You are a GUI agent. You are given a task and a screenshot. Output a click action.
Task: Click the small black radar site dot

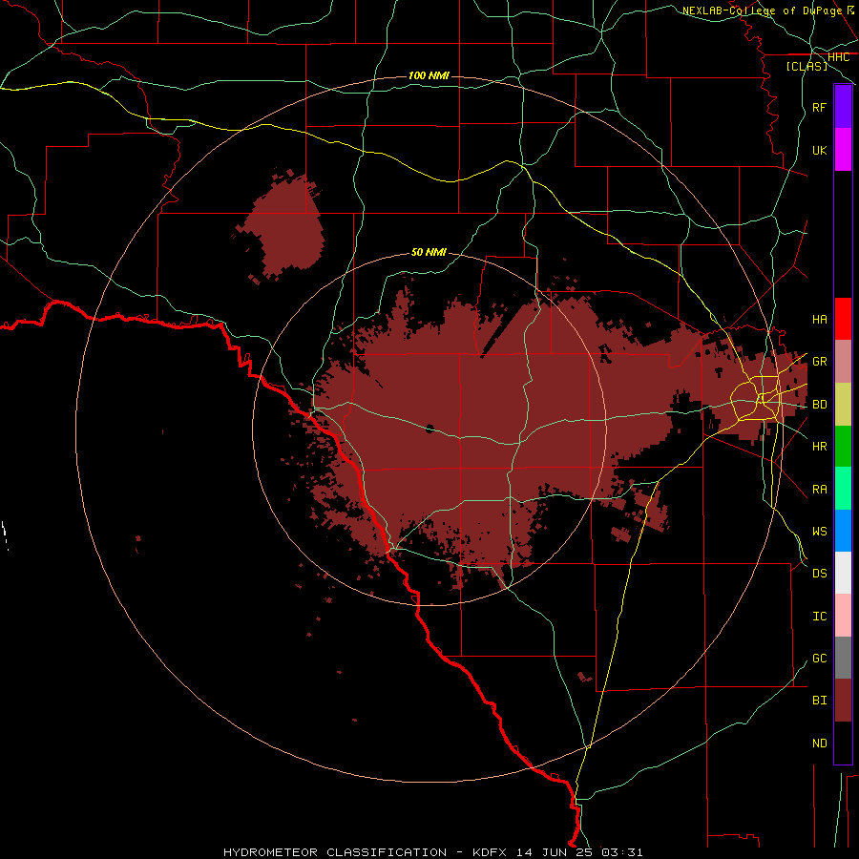click(x=430, y=429)
